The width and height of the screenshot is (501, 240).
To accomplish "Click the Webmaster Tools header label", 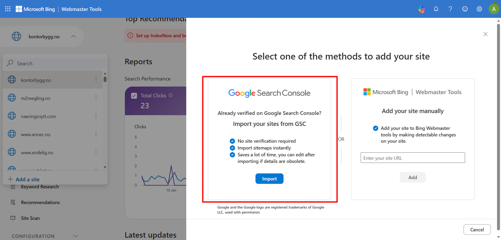I will click(81, 9).
